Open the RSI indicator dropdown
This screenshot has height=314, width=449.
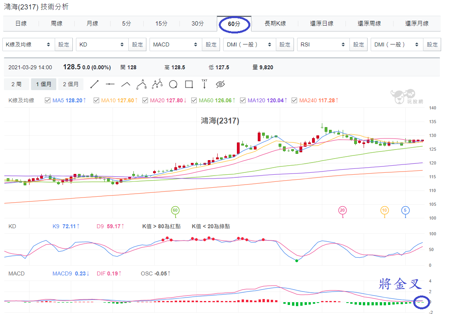[323, 44]
